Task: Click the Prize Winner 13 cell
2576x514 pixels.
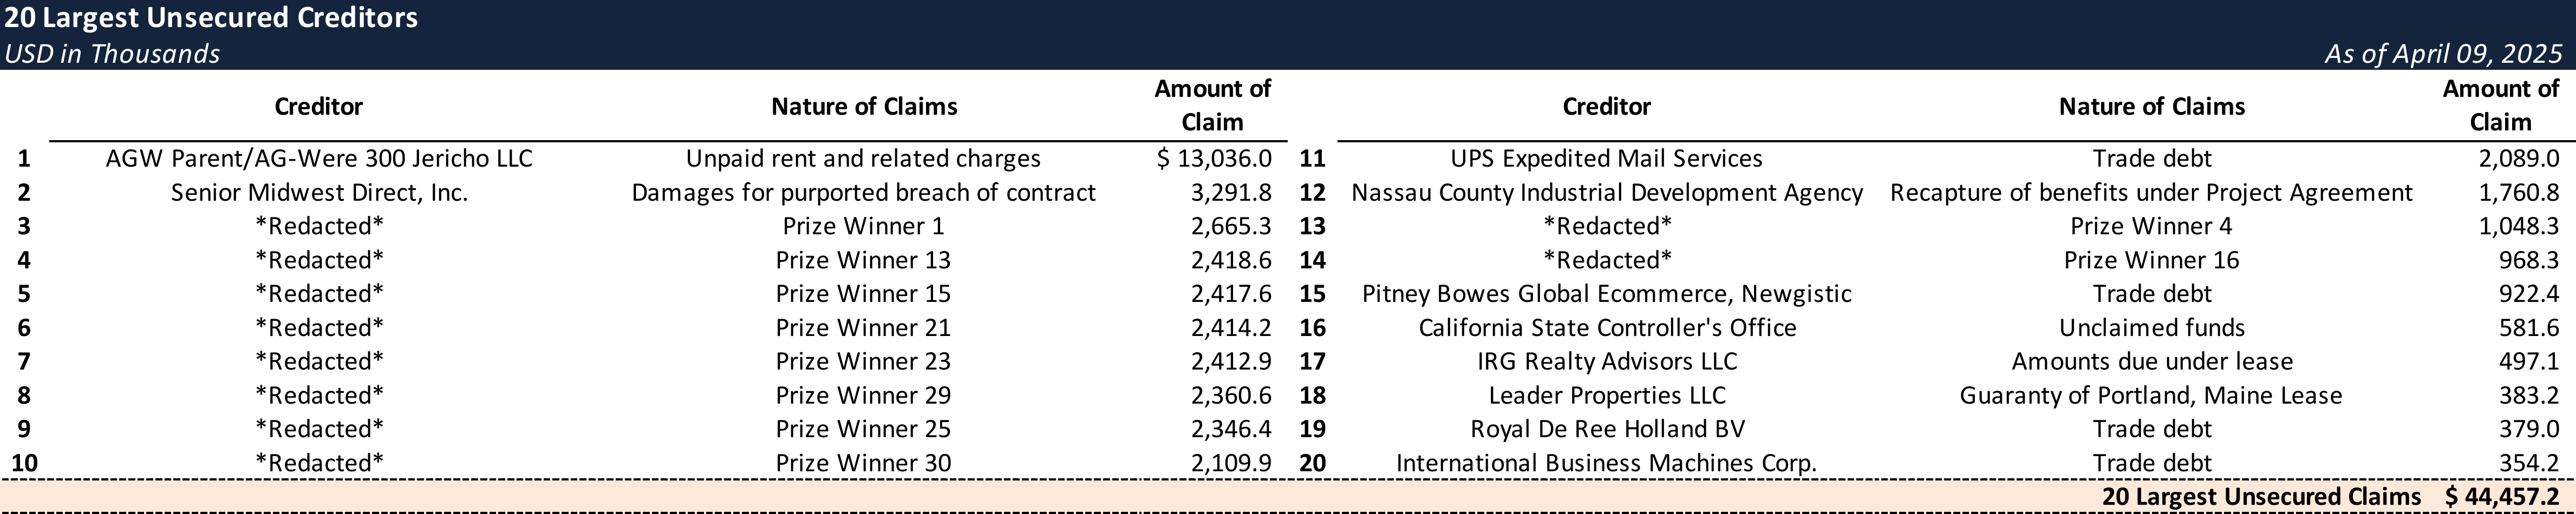Action: [x=863, y=260]
